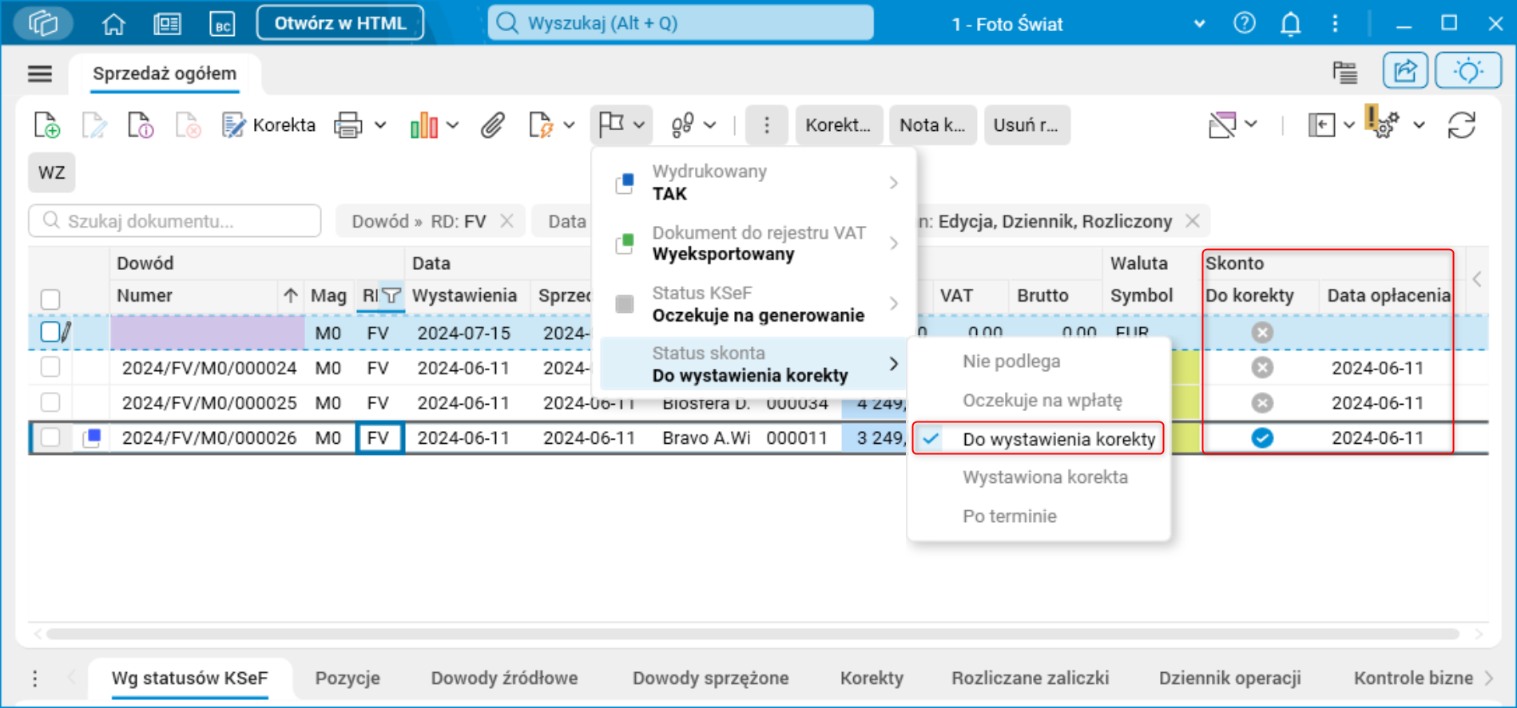Tick the select-all header checkbox

pyautogui.click(x=50, y=299)
